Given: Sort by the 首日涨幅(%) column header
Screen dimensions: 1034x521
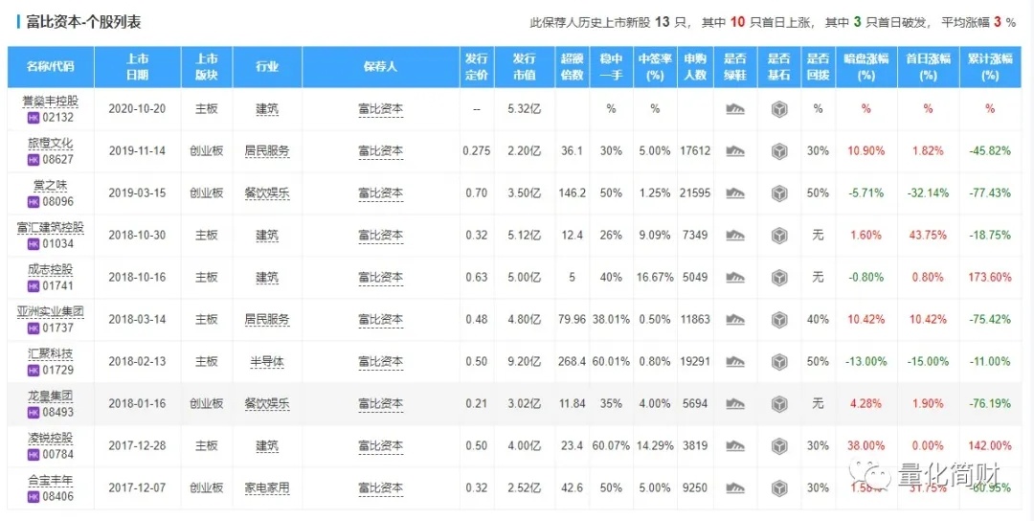Looking at the screenshot, I should tap(927, 67).
